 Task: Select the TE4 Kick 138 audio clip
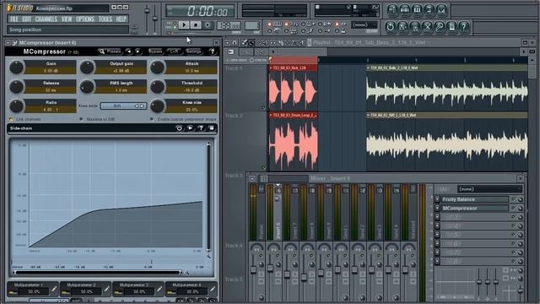(293, 88)
